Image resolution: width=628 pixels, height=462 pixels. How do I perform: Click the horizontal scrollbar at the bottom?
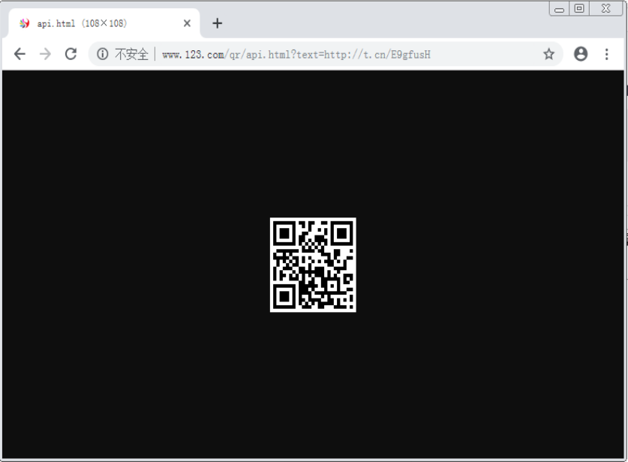click(300, 457)
